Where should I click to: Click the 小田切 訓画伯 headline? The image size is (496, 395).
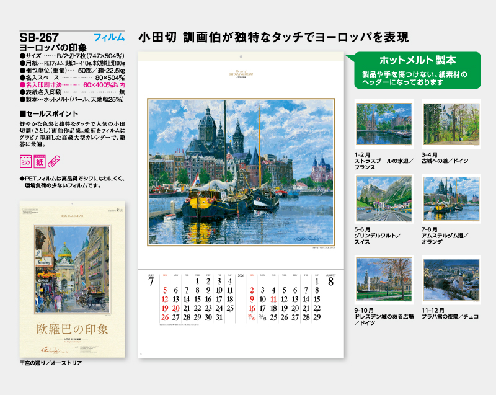point(273,37)
